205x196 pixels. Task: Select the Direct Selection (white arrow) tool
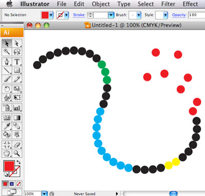coord(17,44)
